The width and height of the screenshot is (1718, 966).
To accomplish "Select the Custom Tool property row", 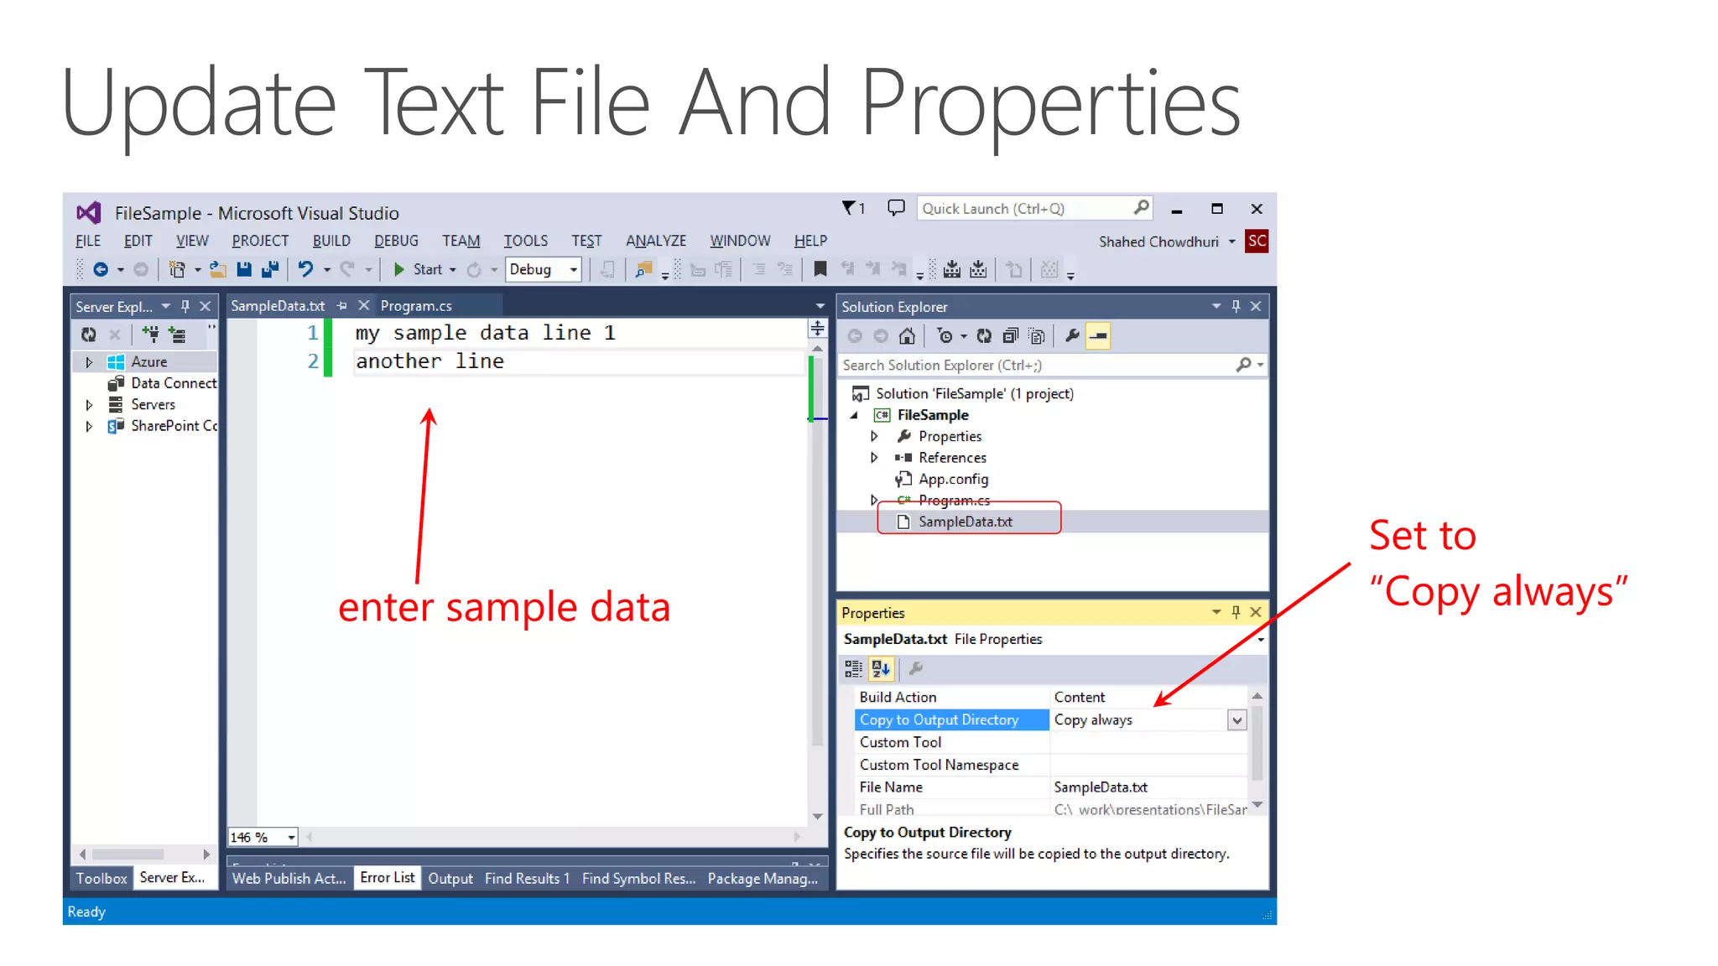I will pyautogui.click(x=1050, y=742).
